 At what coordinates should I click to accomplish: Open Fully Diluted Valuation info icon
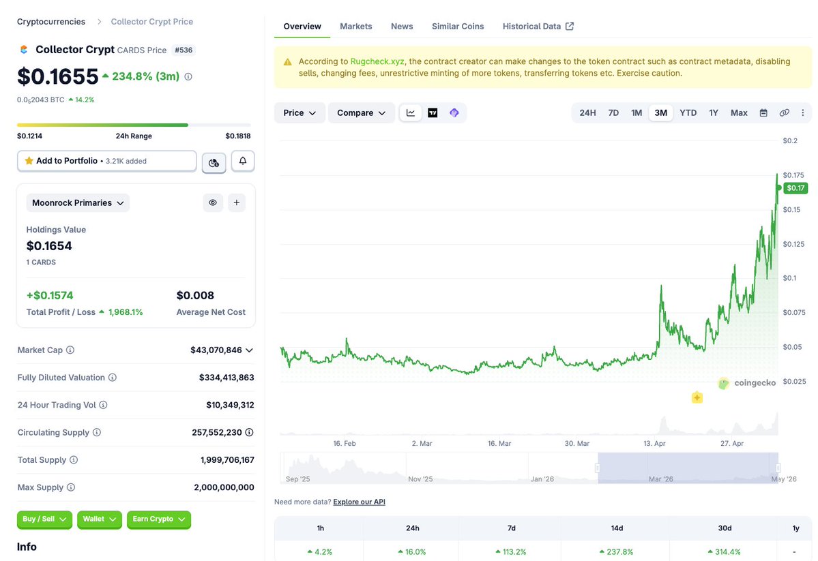112,378
